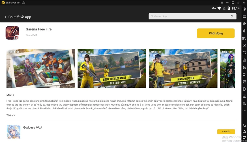Open the hamburger menu in title bar
The height and width of the screenshot is (142, 247).
coord(222,3)
